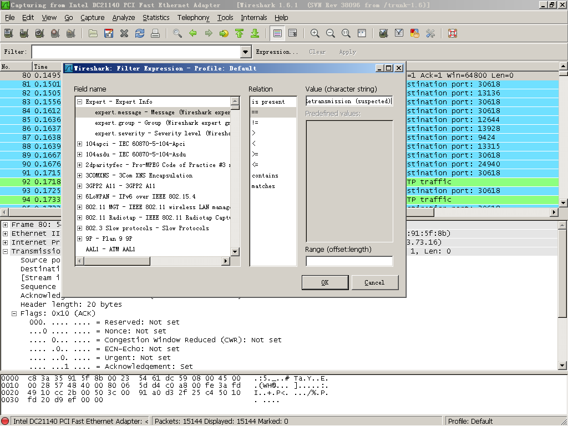568x426 pixels.
Task: Jump to the last packet
Action: tap(255, 33)
